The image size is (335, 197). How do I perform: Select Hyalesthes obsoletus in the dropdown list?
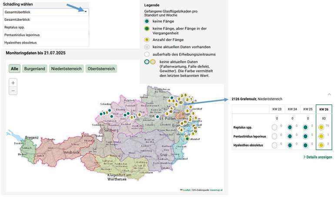(x=20, y=43)
